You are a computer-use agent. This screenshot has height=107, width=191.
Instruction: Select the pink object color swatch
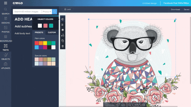tap(45, 26)
